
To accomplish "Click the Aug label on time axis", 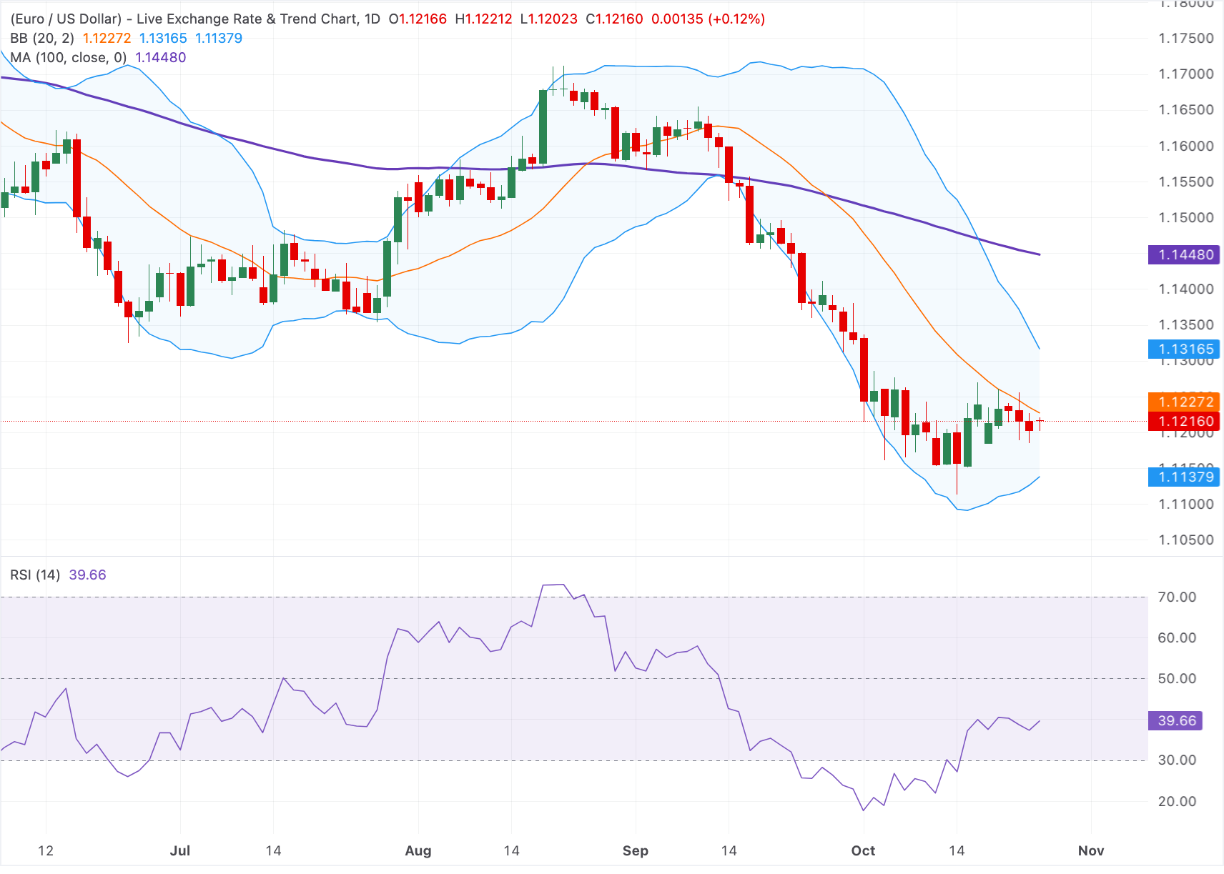I will point(418,851).
